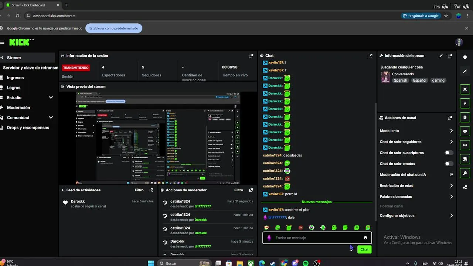
Task: Click the purple microphone badge in message box
Action: pos(269,238)
